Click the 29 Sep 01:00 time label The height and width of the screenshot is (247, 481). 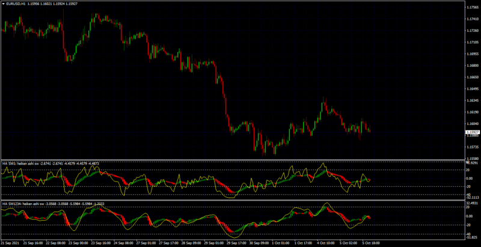coord(213,243)
